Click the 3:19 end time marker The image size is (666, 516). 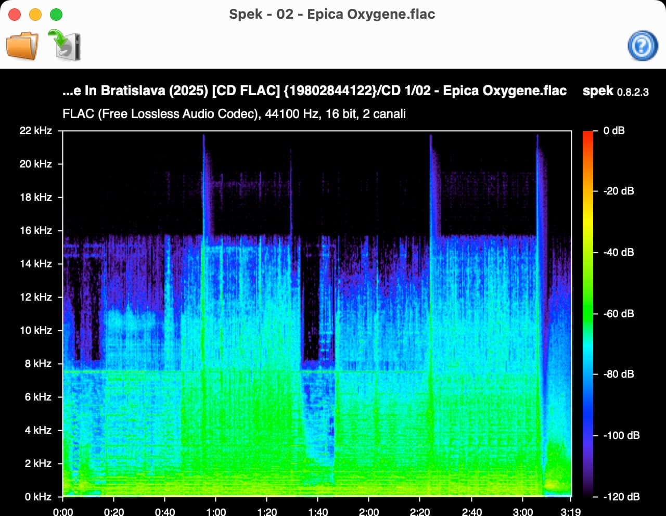571,511
